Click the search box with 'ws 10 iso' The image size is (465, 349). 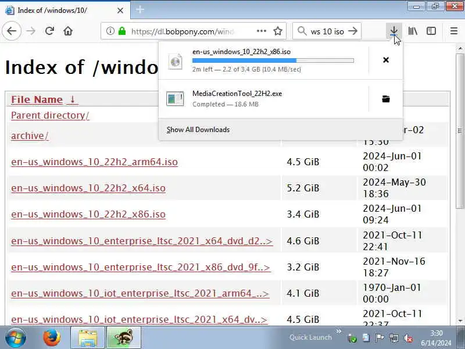coord(327,31)
